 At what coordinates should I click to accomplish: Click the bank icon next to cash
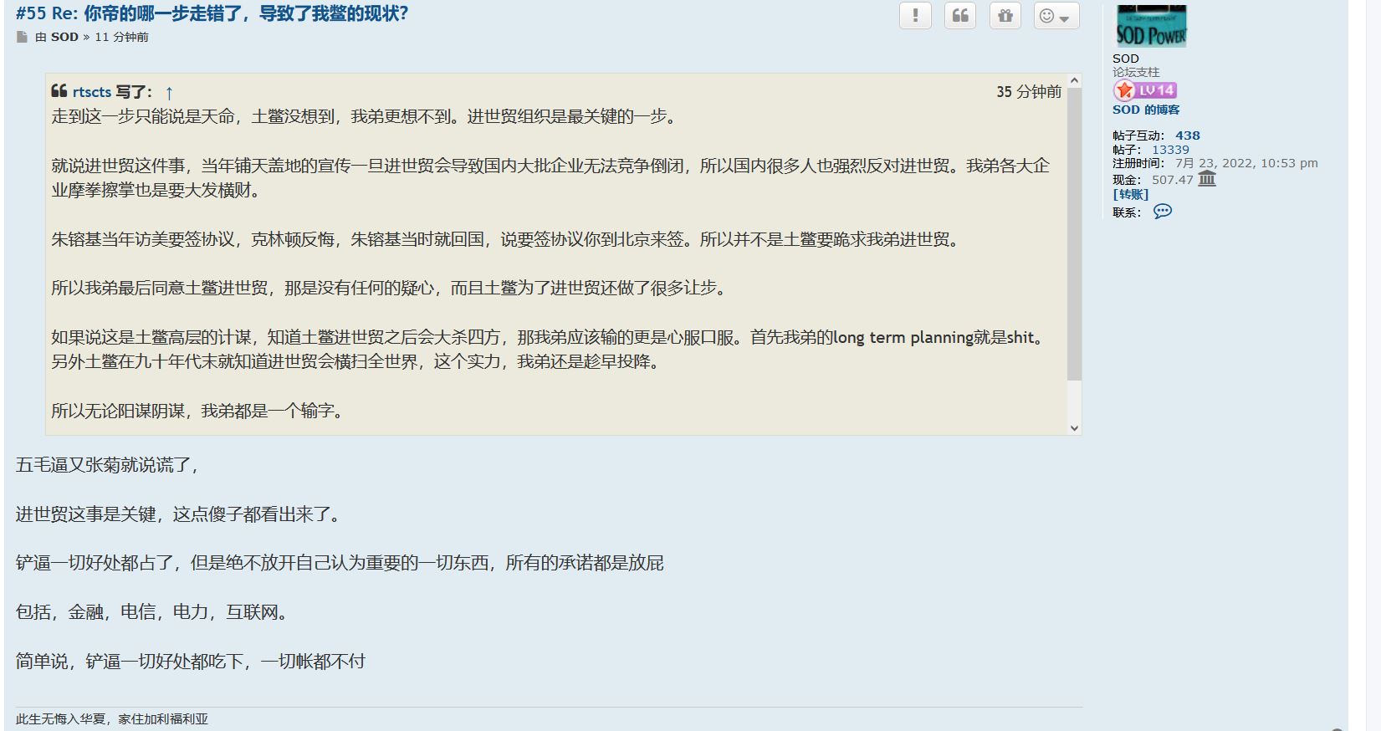coord(1207,179)
